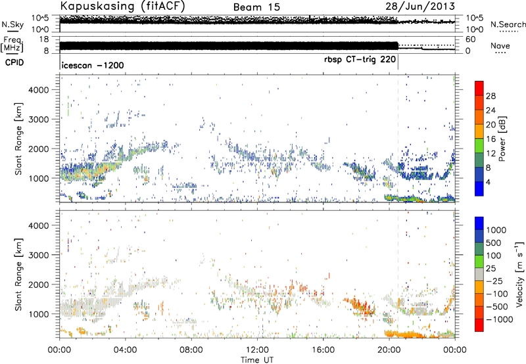This screenshot has width=526, height=364.
Task: Pick the Velocity segment between 500 and 1000
Action: point(479,236)
